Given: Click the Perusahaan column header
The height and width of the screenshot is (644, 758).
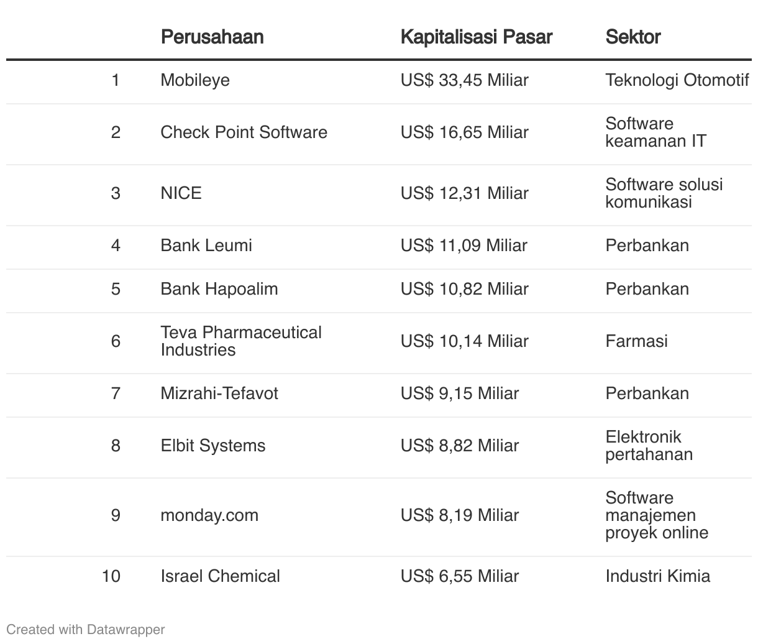Looking at the screenshot, I should click(212, 37).
